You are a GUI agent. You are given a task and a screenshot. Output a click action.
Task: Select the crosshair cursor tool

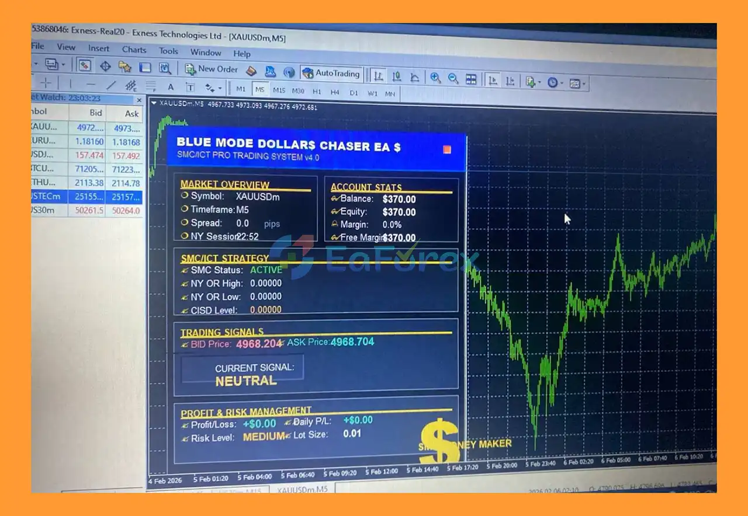pos(46,83)
